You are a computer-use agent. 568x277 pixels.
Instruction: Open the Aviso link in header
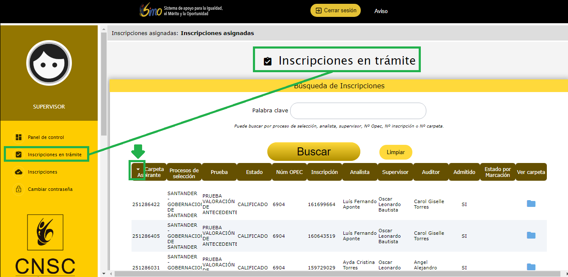381,11
